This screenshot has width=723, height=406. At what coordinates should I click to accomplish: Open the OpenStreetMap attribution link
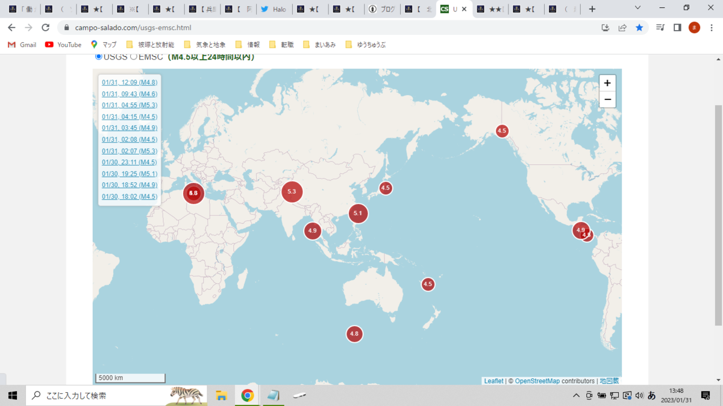(x=538, y=381)
